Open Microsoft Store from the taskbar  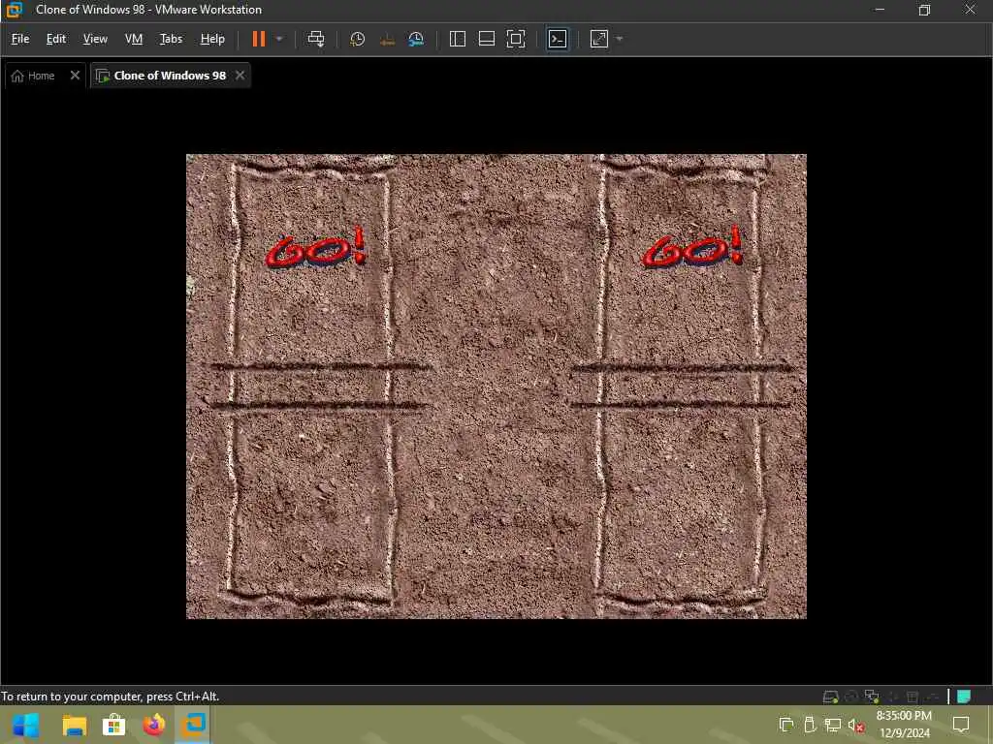click(114, 725)
